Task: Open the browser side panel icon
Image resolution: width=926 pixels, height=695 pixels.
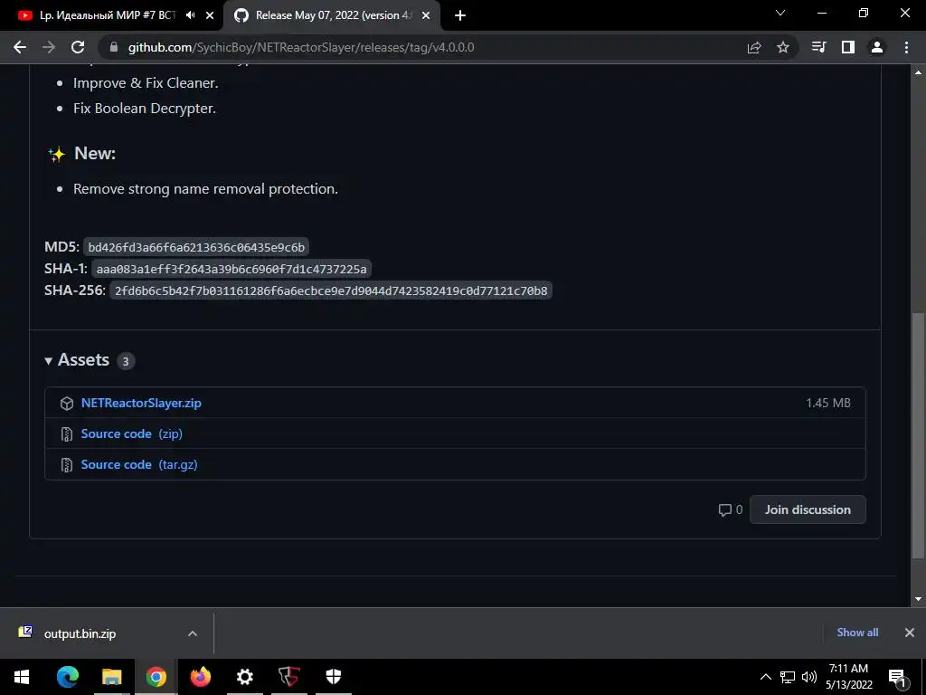Action: coord(848,47)
